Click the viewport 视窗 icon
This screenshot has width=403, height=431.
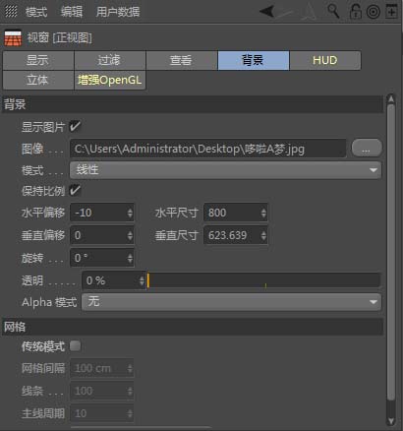pos(13,38)
